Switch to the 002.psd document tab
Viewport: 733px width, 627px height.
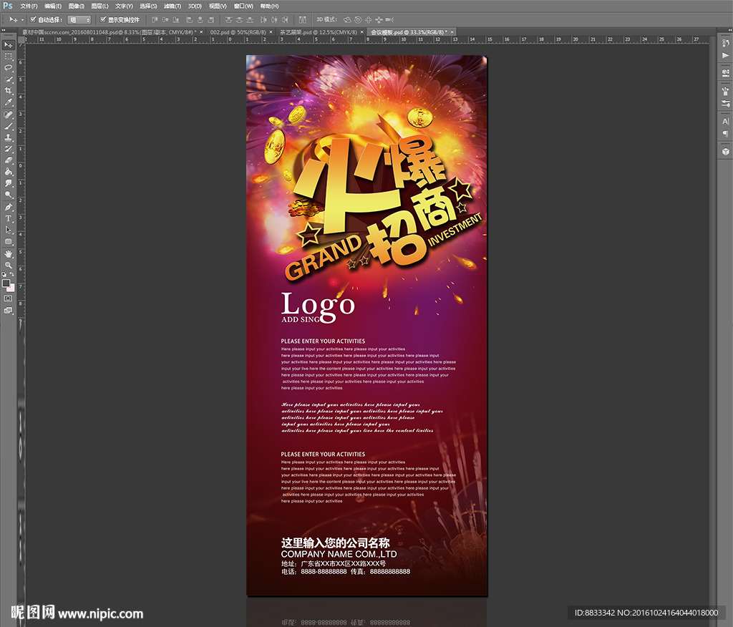click(238, 32)
